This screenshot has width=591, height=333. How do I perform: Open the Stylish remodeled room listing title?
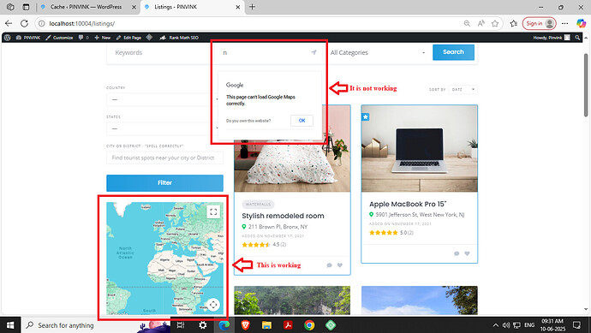click(x=283, y=216)
